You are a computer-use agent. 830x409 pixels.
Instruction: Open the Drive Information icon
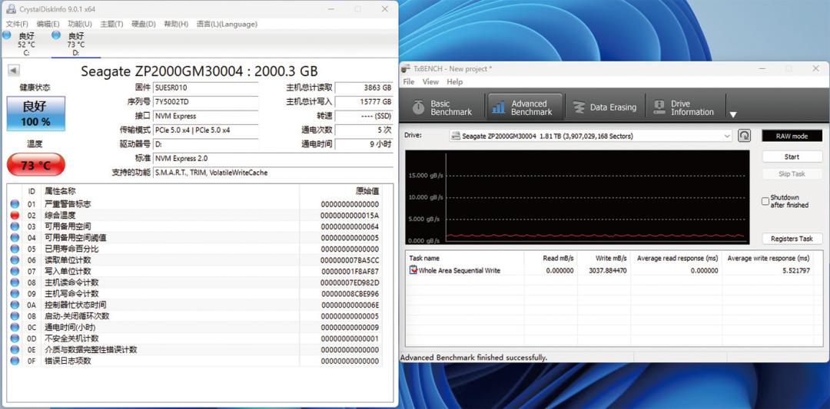(x=659, y=108)
